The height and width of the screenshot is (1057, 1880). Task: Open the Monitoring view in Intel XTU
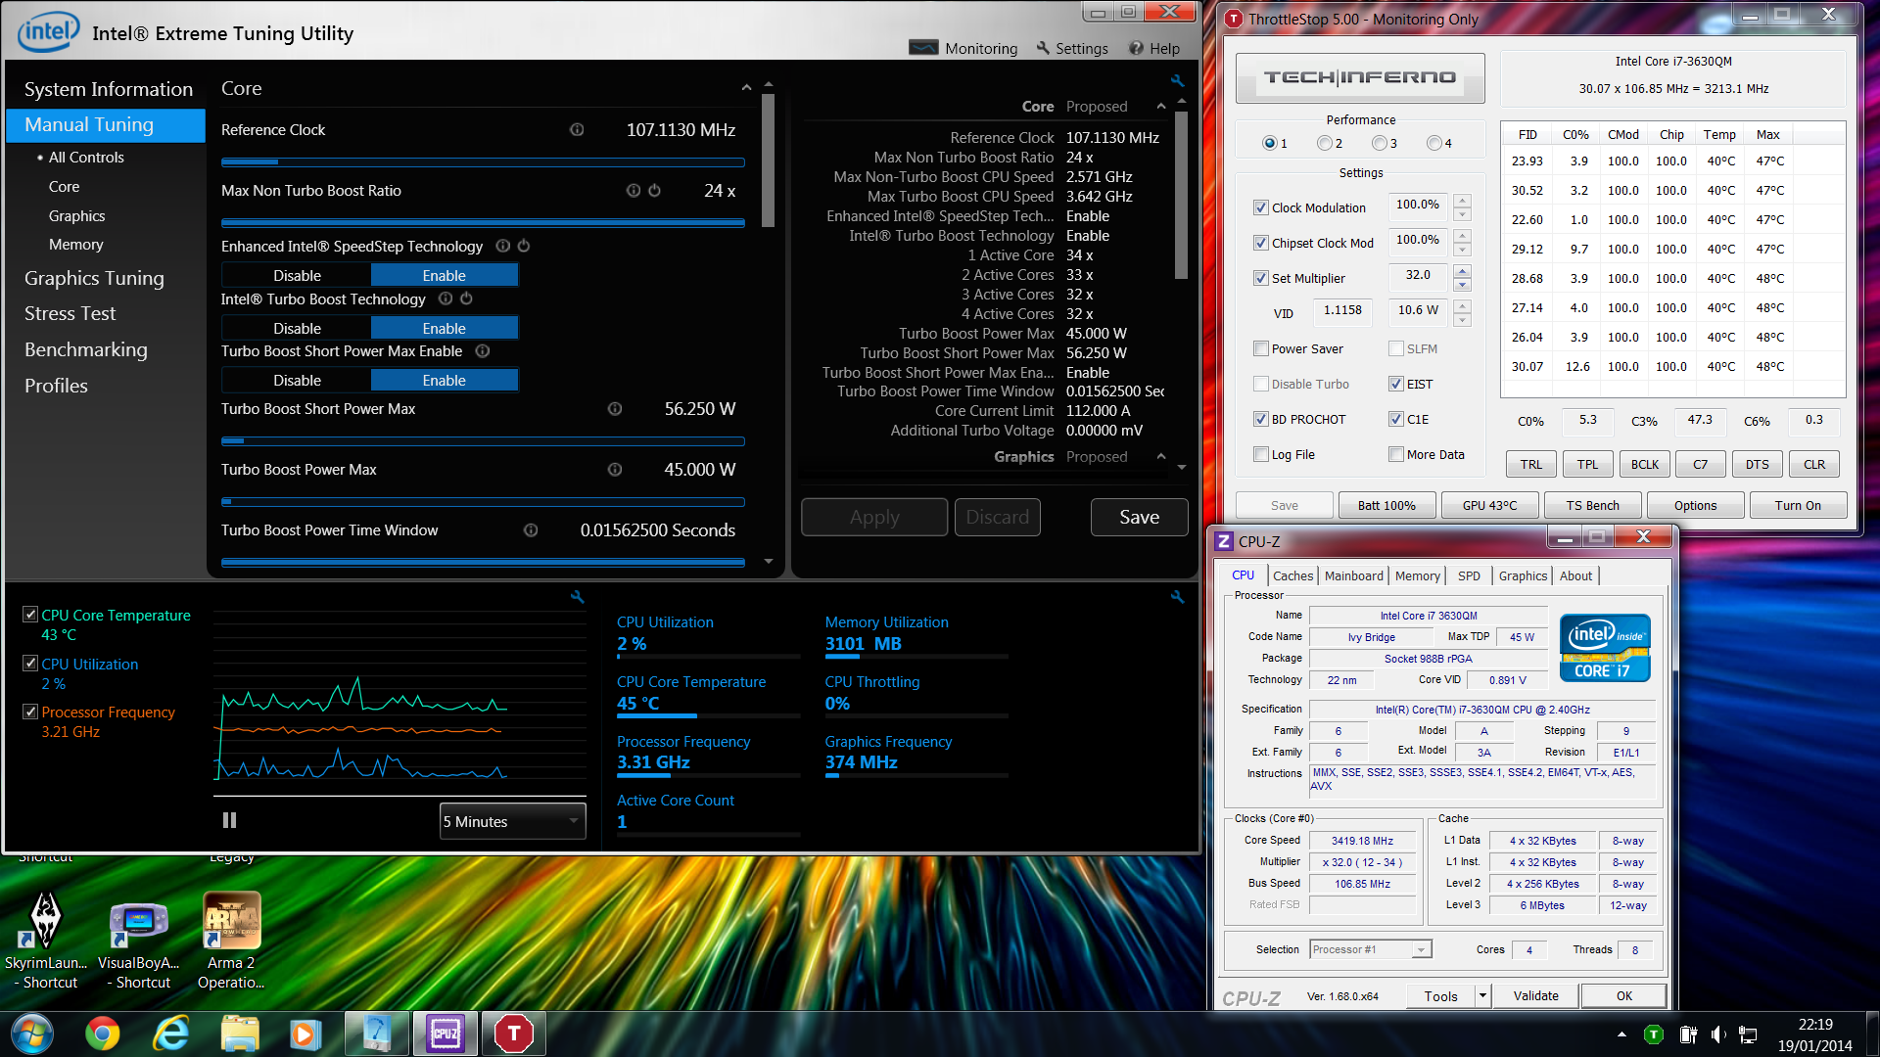(x=963, y=48)
